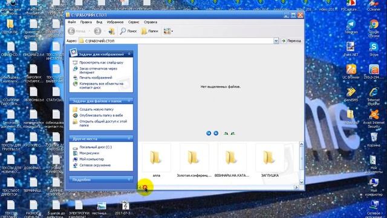Open Сетевое окружение in Other places panel

point(95,165)
